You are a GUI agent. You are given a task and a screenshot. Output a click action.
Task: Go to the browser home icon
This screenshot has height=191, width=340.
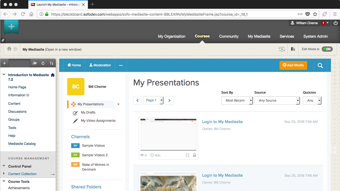tap(31, 14)
